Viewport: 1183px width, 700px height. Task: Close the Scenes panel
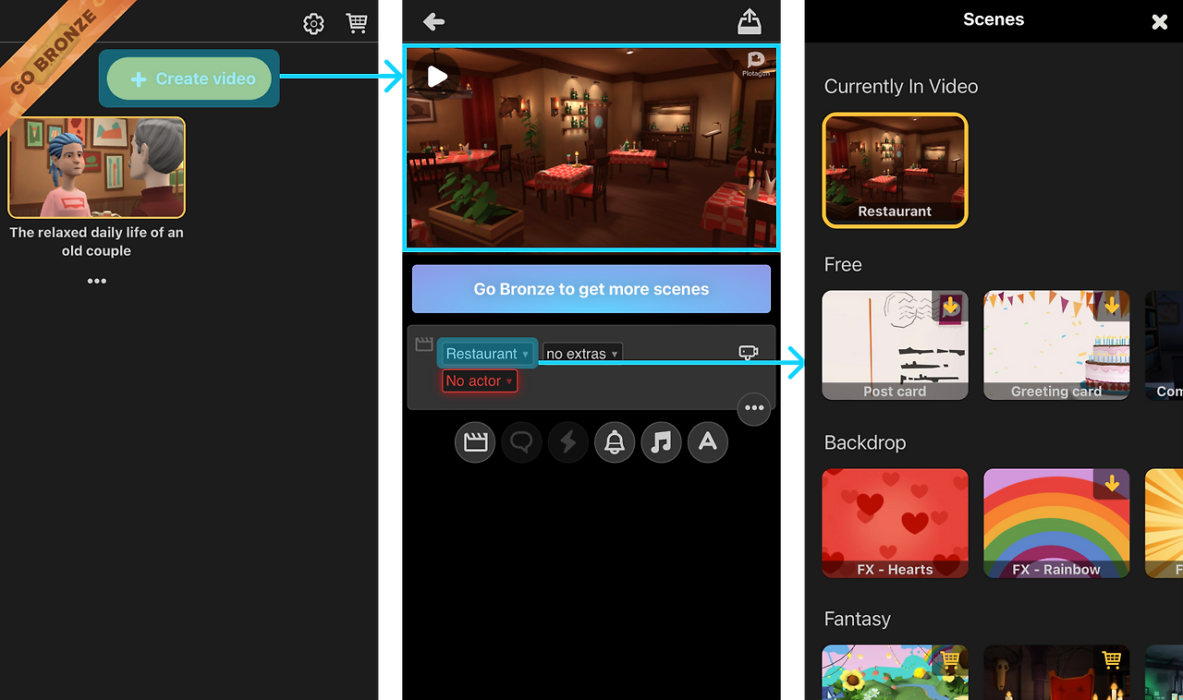point(1160,22)
